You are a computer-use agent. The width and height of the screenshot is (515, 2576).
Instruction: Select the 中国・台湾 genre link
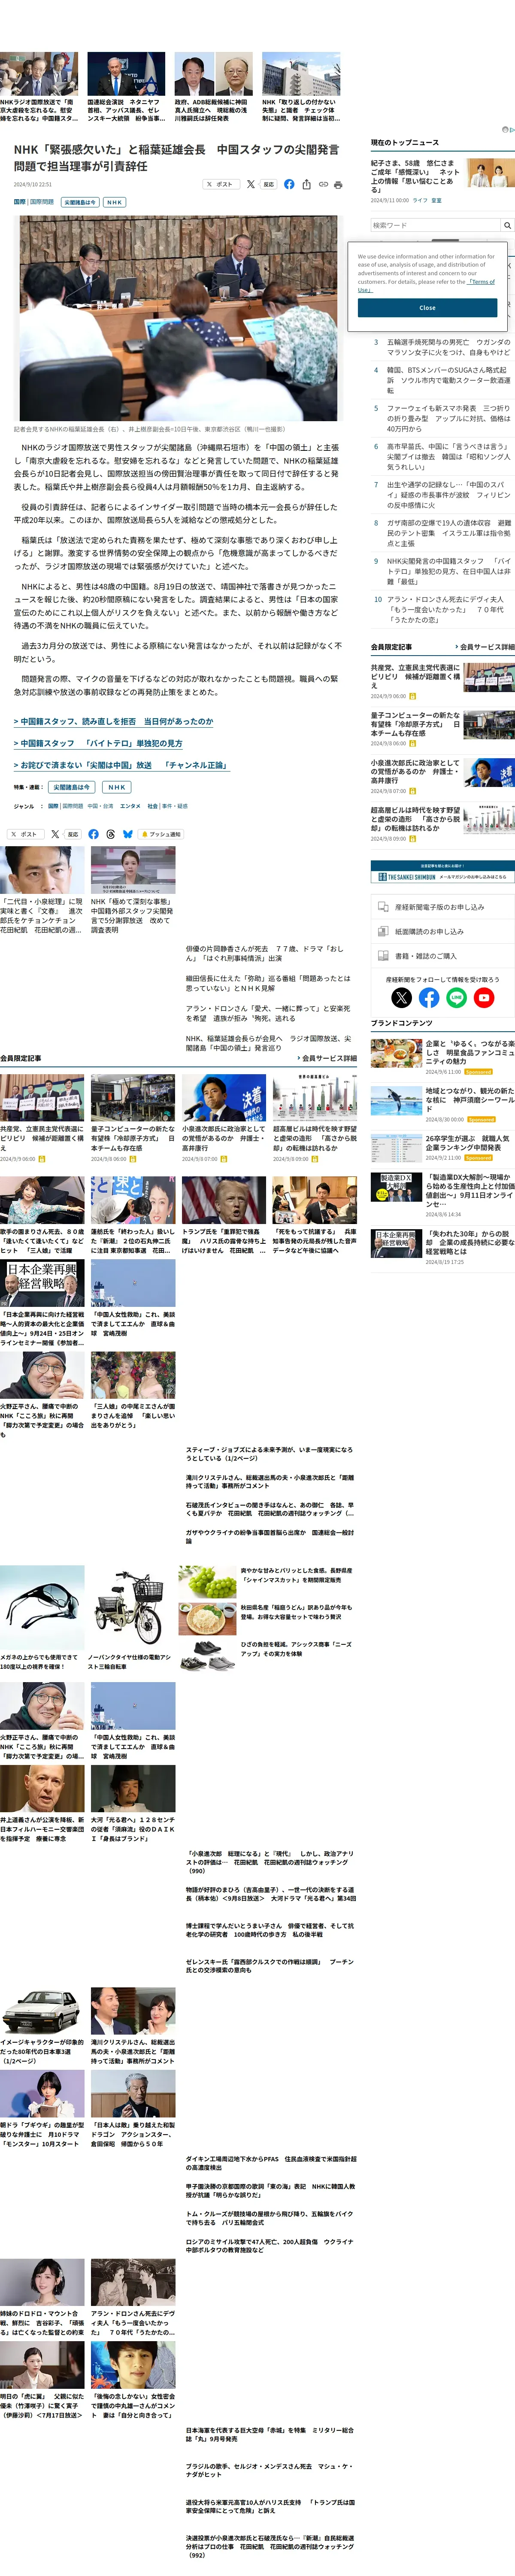100,806
